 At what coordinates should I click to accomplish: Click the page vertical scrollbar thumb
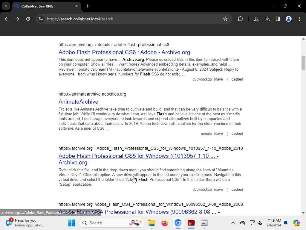tap(303, 63)
